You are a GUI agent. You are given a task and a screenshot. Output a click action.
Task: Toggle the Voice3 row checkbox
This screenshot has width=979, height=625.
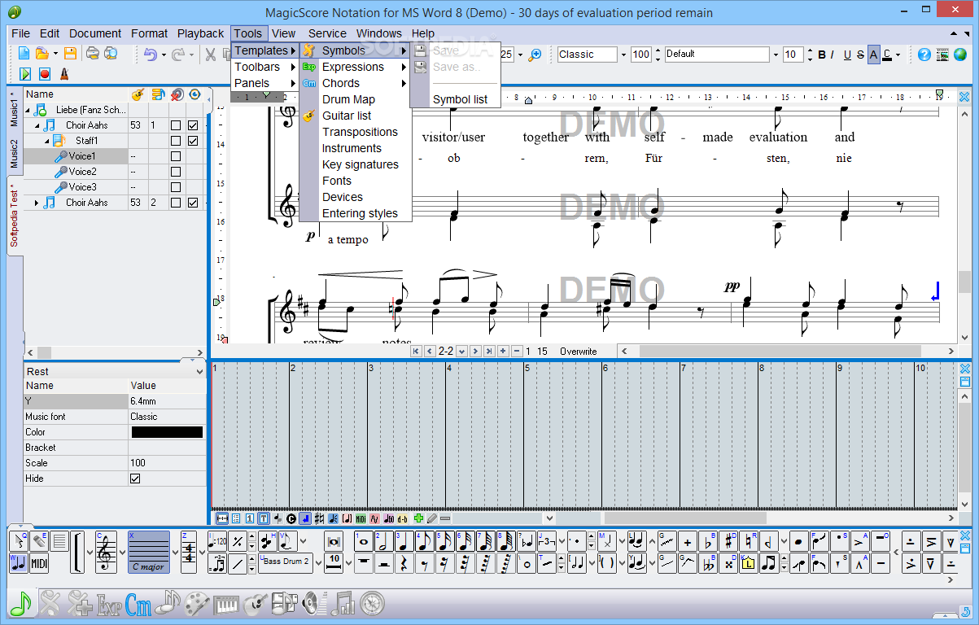[x=176, y=187]
